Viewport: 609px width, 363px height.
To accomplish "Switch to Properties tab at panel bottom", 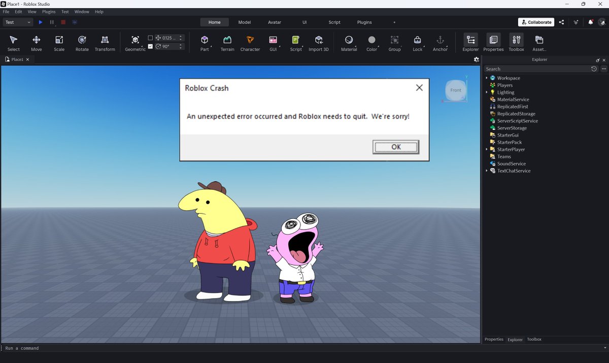I will (x=494, y=339).
